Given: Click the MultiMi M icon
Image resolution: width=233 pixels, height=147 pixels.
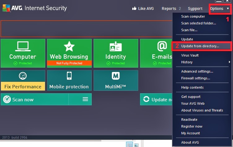Looking at the screenshot, I should 116,76.
